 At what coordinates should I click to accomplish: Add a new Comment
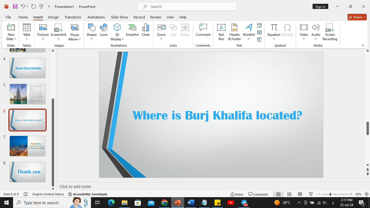(203, 30)
